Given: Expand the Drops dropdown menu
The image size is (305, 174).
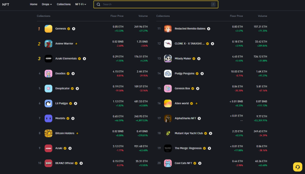Looking at the screenshot, I should point(47,4).
